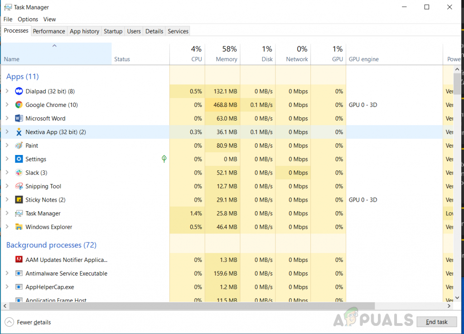Click the Paint app icon

pyautogui.click(x=19, y=145)
